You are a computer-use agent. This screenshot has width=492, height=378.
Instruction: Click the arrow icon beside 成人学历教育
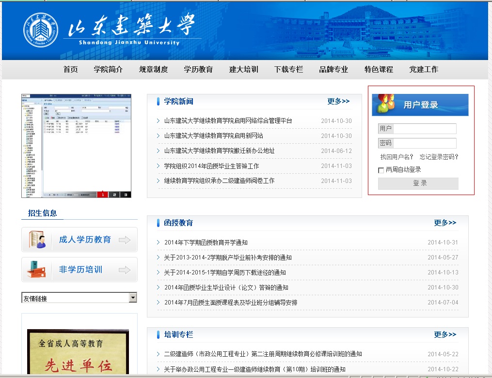pyautogui.click(x=125, y=240)
